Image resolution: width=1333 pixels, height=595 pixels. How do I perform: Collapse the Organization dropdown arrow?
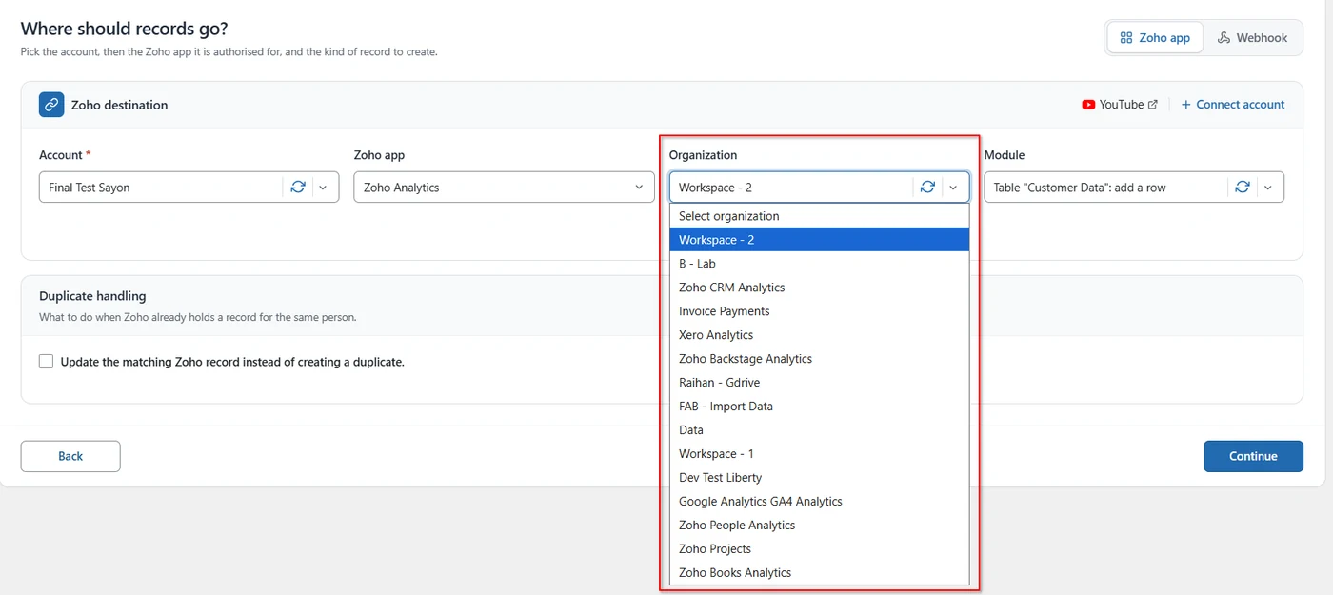(953, 188)
